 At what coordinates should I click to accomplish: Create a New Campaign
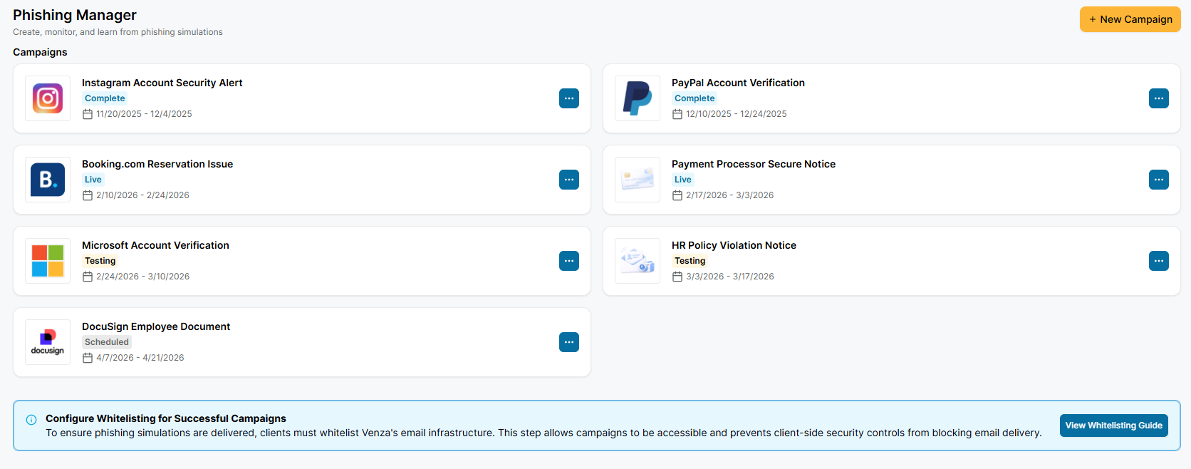pyautogui.click(x=1130, y=19)
